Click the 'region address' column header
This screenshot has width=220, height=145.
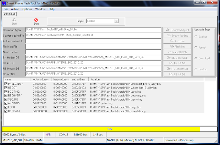coord(41,79)
